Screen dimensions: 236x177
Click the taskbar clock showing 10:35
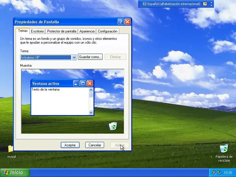(x=228, y=173)
